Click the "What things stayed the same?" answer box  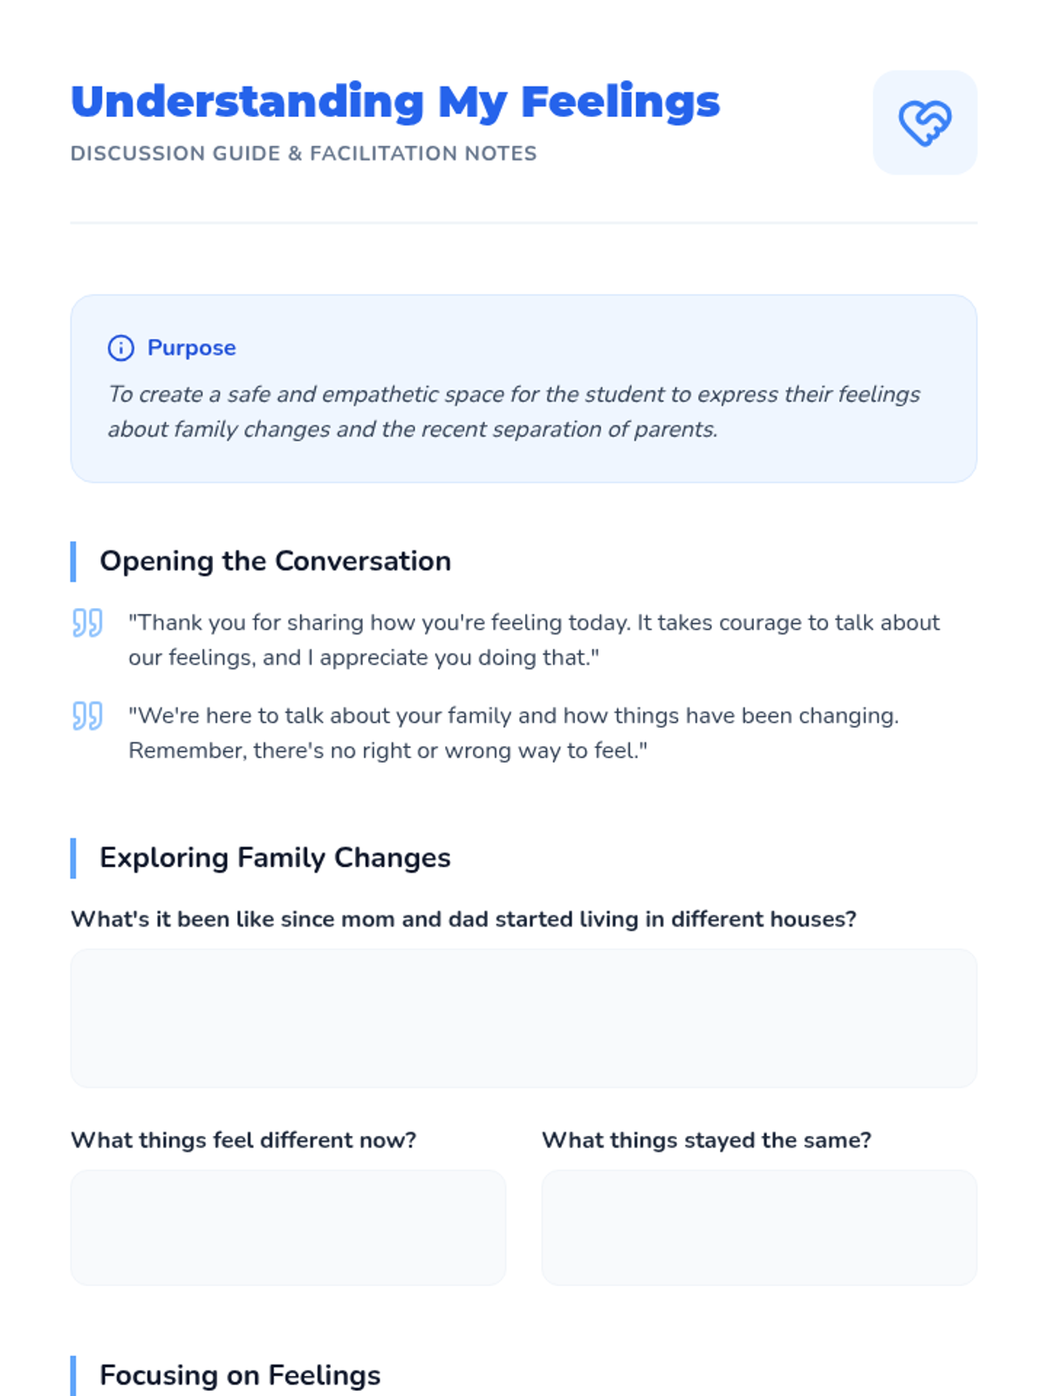point(759,1228)
